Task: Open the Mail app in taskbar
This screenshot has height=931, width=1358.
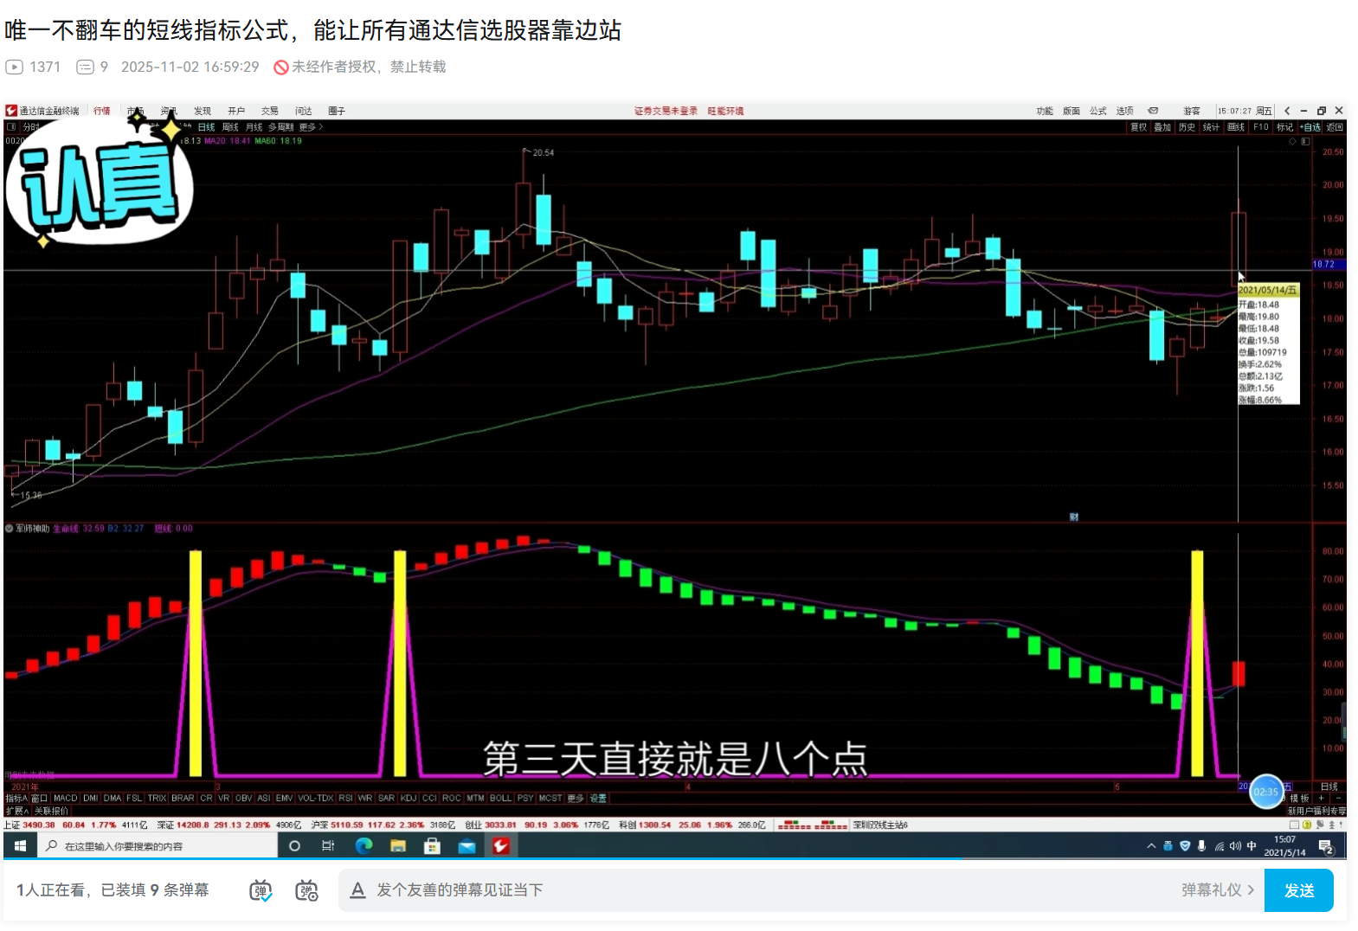Action: [467, 846]
